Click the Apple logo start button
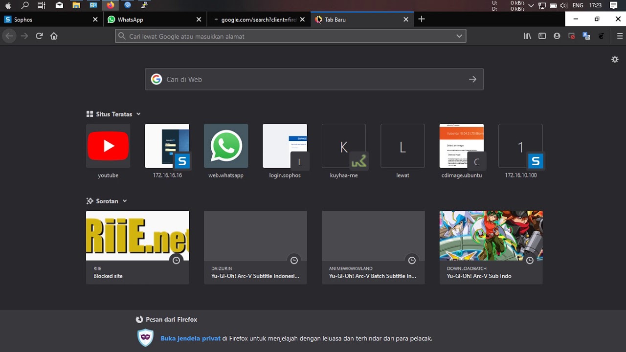The height and width of the screenshot is (352, 626). point(8,5)
